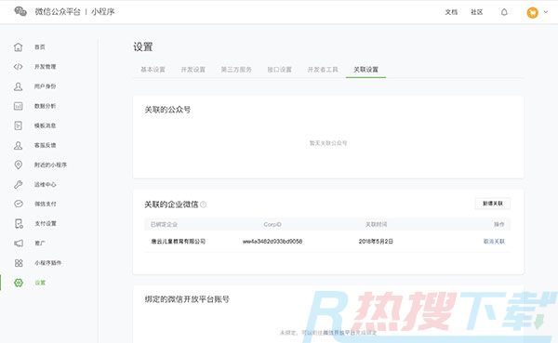558x343 pixels.
Task: Expand the account dropdown chevron
Action: coord(546,12)
